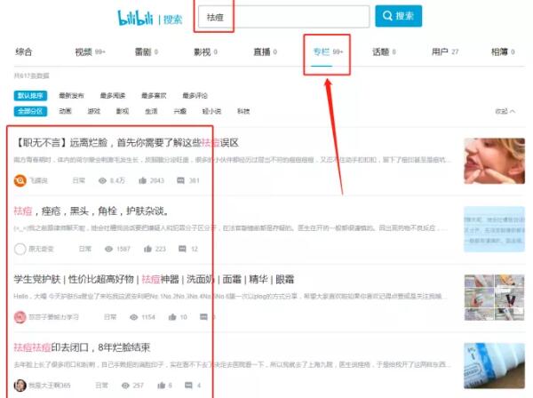Select 默认排序 sort option
Viewport: 533px width, 398px height.
pos(29,95)
